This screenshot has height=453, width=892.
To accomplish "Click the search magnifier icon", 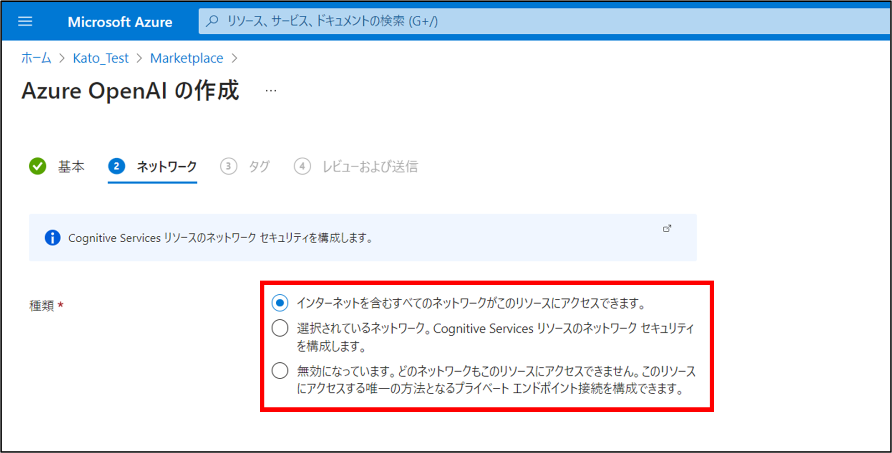I will 212,21.
